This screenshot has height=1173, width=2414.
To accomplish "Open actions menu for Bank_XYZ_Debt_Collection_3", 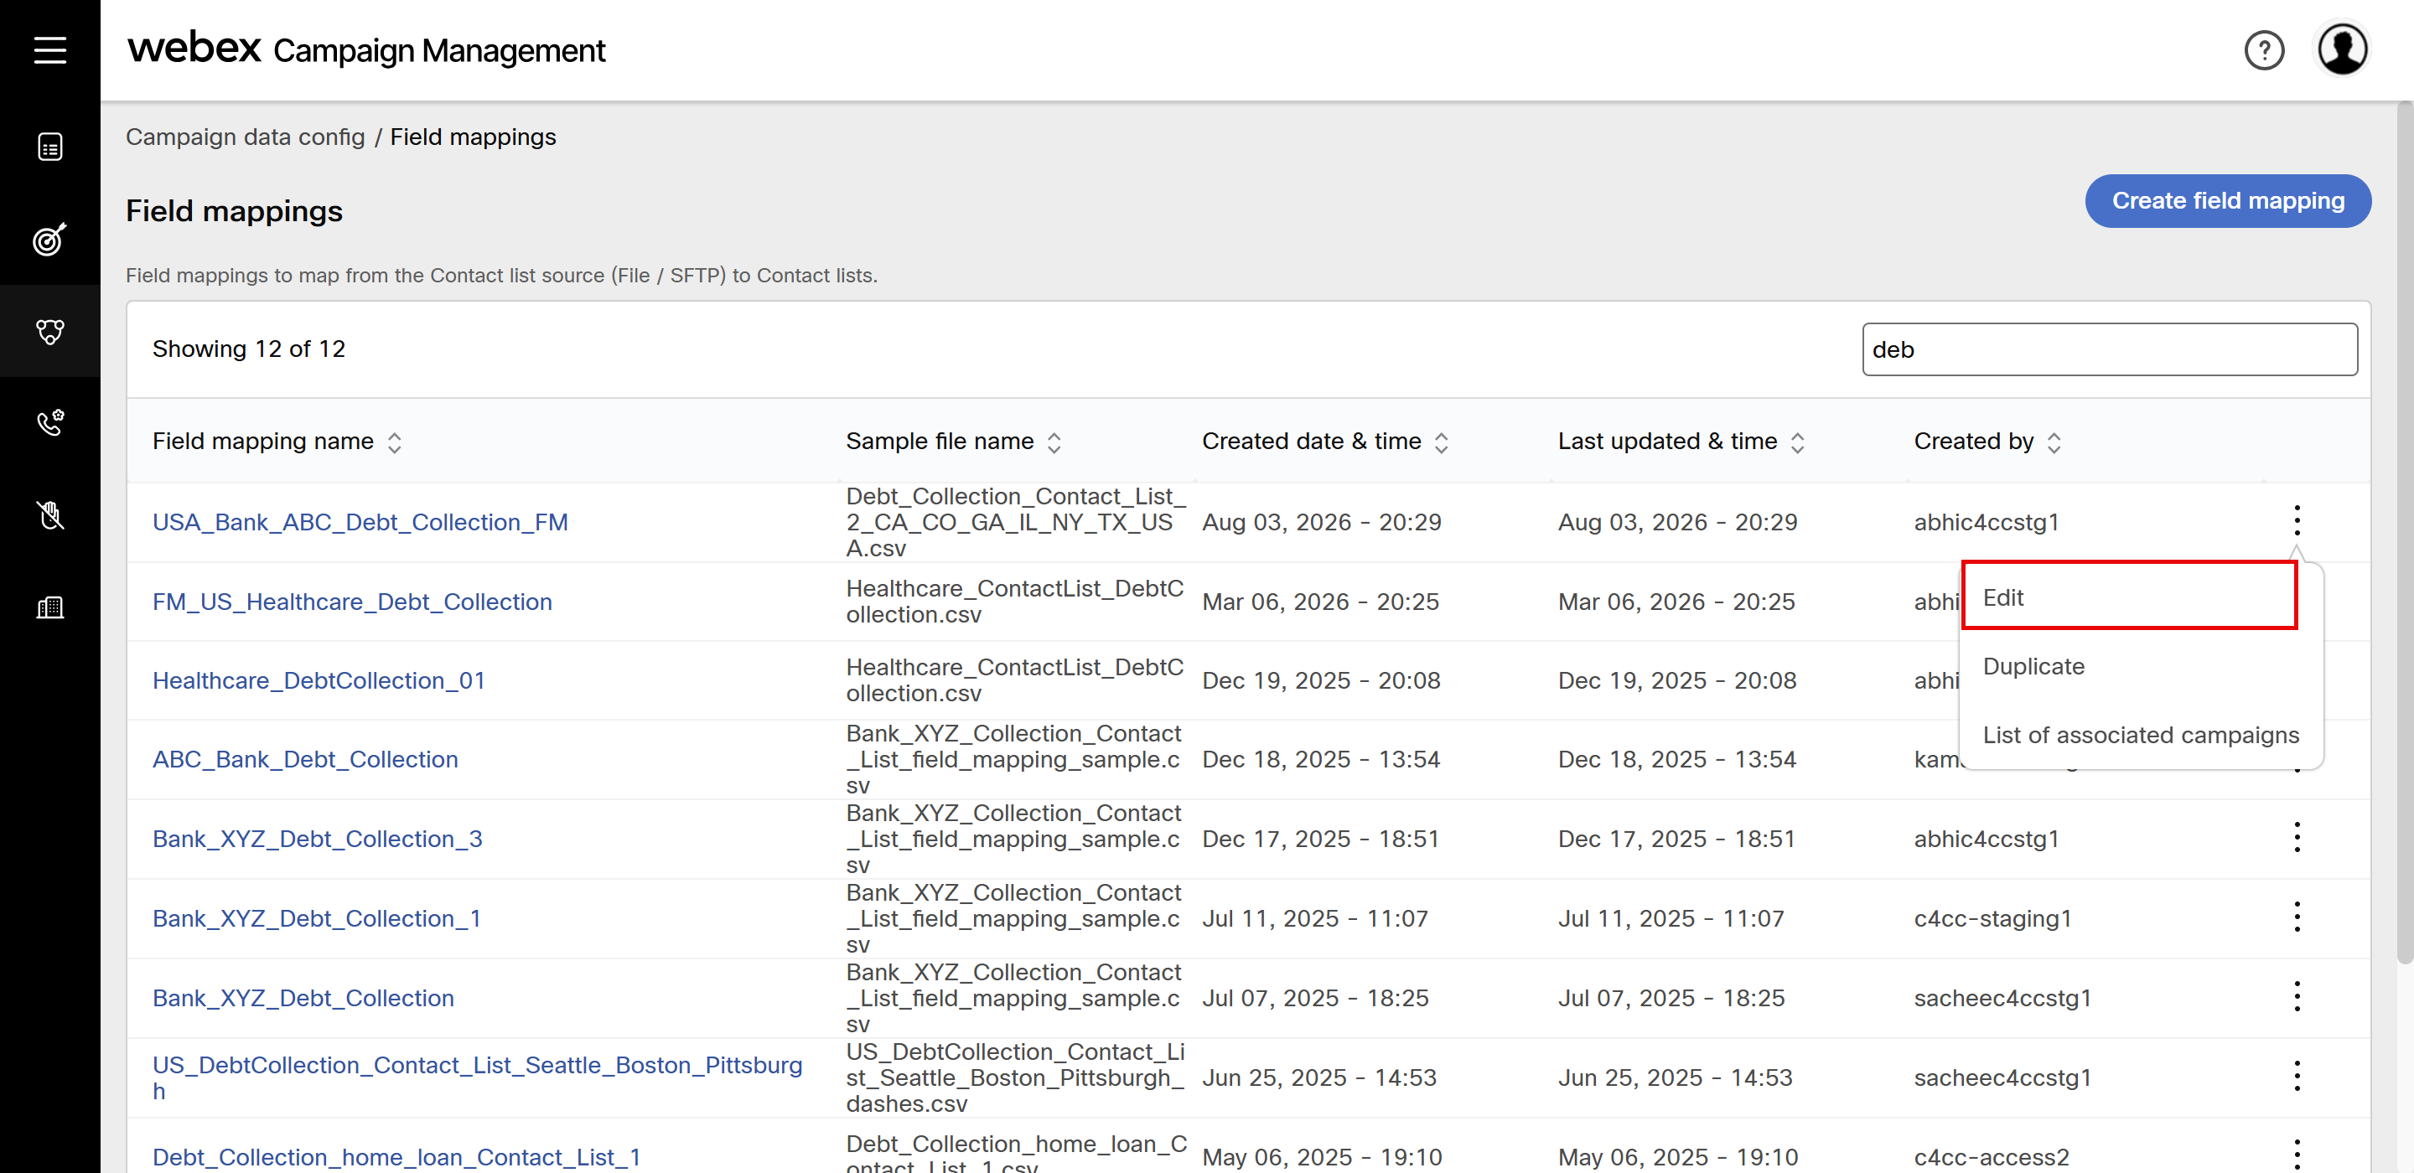I will [x=2297, y=838].
